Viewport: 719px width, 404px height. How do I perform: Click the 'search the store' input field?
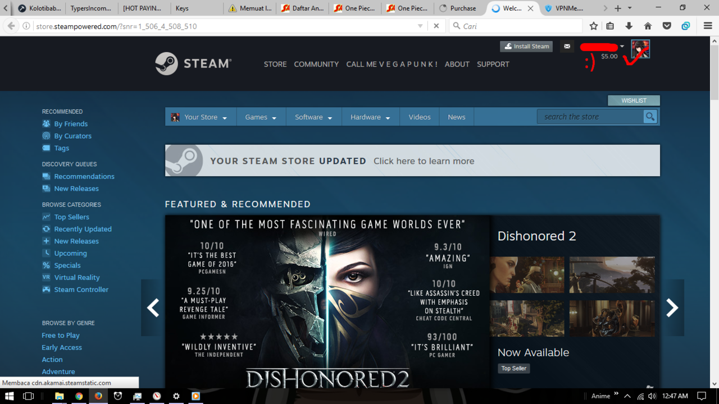click(x=590, y=117)
